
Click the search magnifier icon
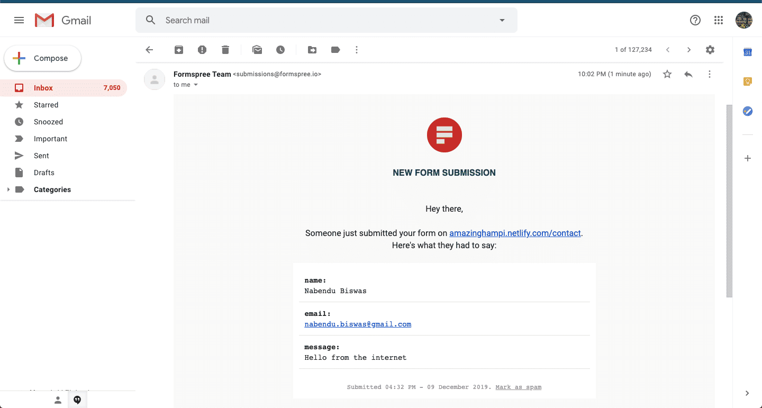click(151, 20)
